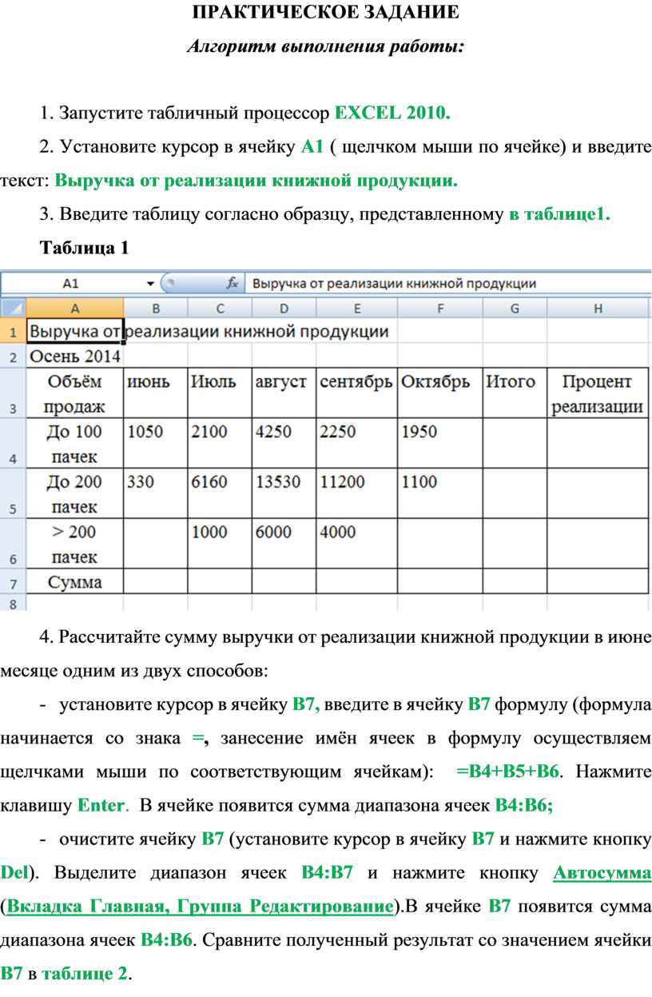Select row 2 header

tap(13, 357)
